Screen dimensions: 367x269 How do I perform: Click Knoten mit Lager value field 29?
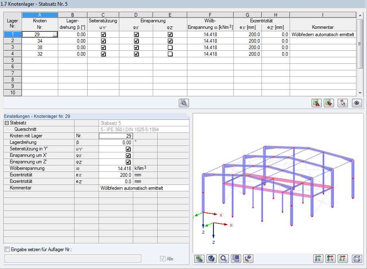click(116, 136)
